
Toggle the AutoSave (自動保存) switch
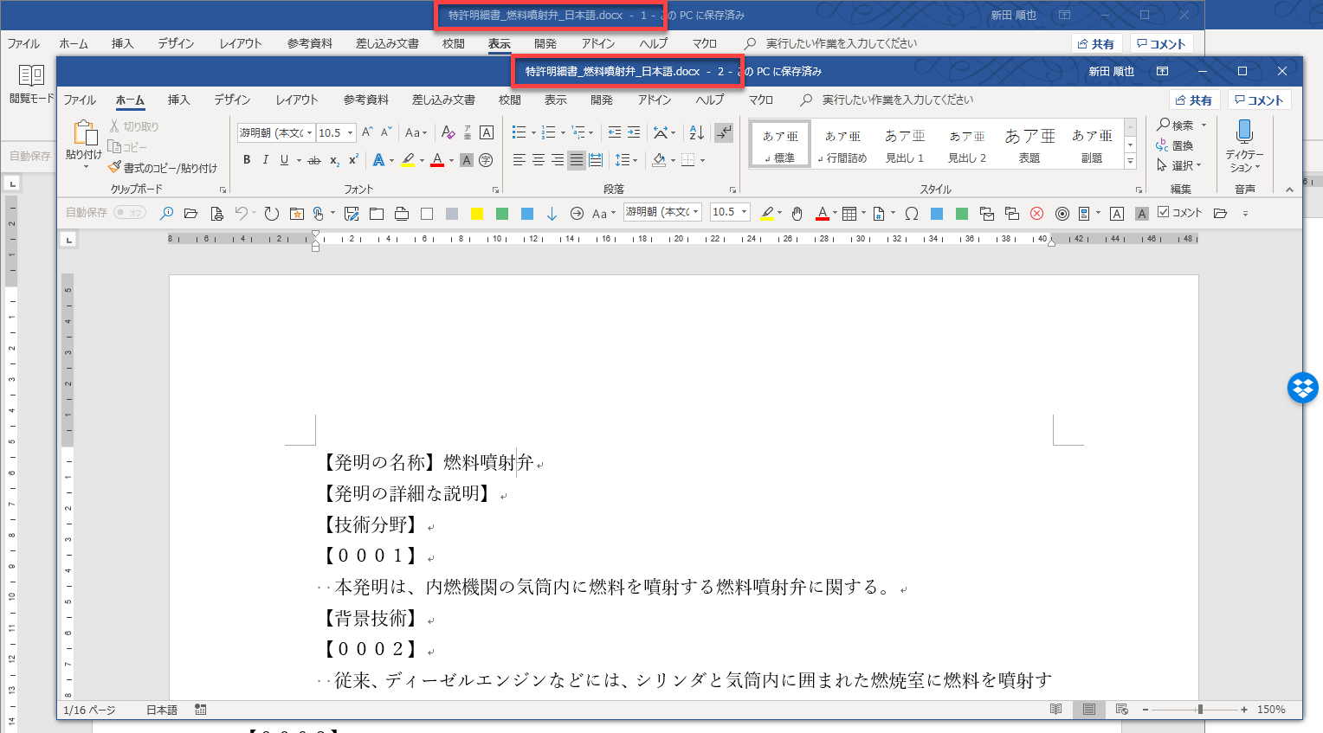click(x=130, y=213)
